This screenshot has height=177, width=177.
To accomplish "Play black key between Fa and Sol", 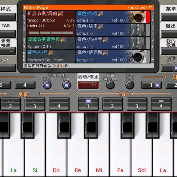I will (128, 125).
